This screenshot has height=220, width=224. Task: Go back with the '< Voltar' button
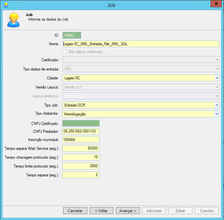[101, 211]
